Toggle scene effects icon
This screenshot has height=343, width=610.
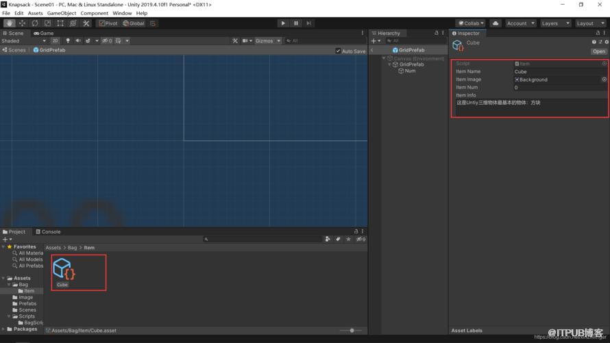pos(88,41)
